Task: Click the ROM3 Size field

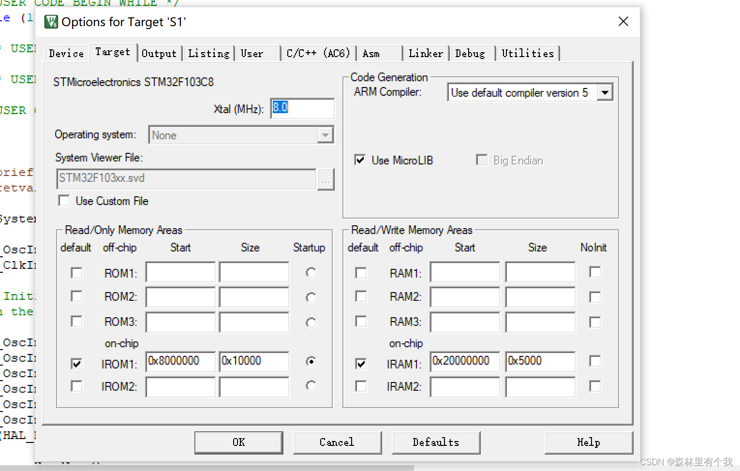Action: [x=254, y=322]
